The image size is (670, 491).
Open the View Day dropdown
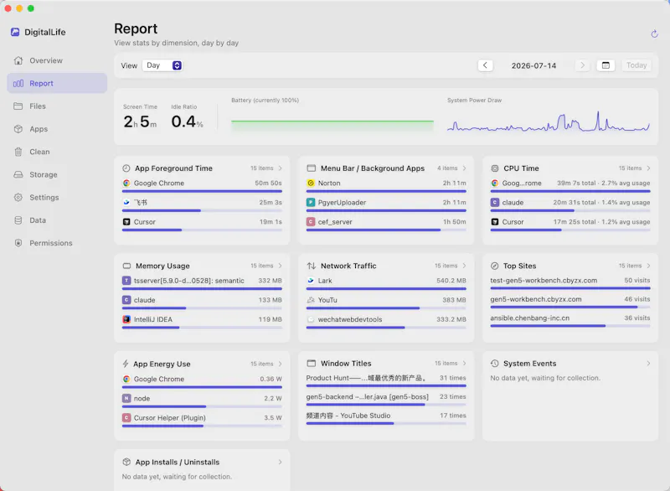click(x=162, y=65)
